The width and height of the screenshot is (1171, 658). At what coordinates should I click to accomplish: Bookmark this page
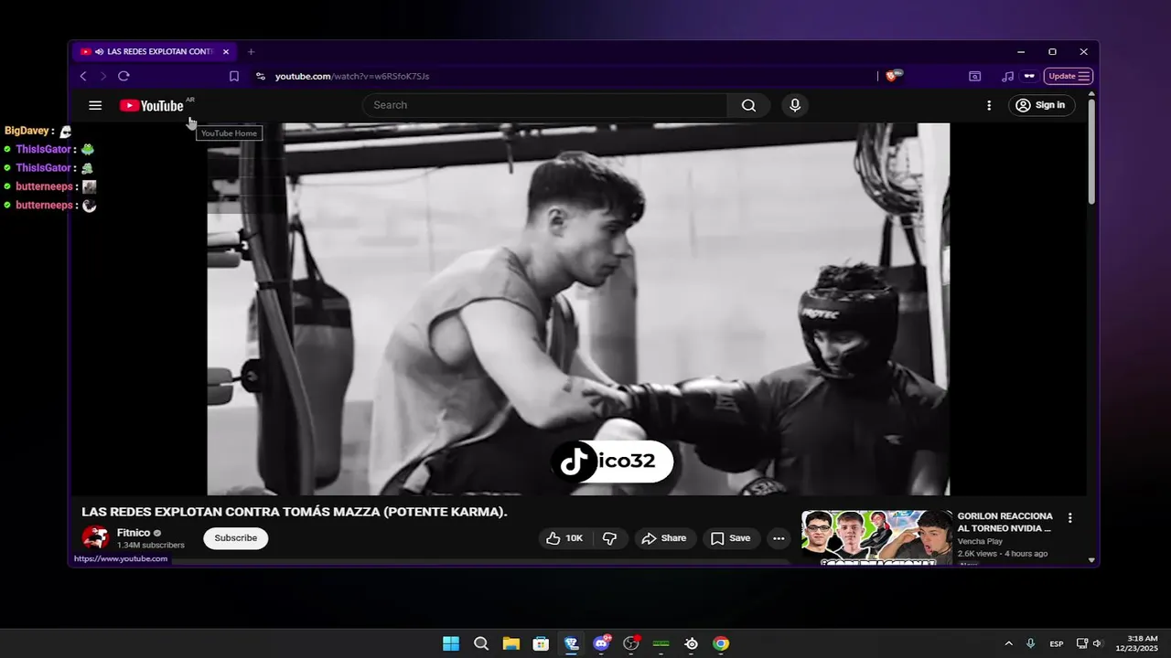(x=234, y=76)
